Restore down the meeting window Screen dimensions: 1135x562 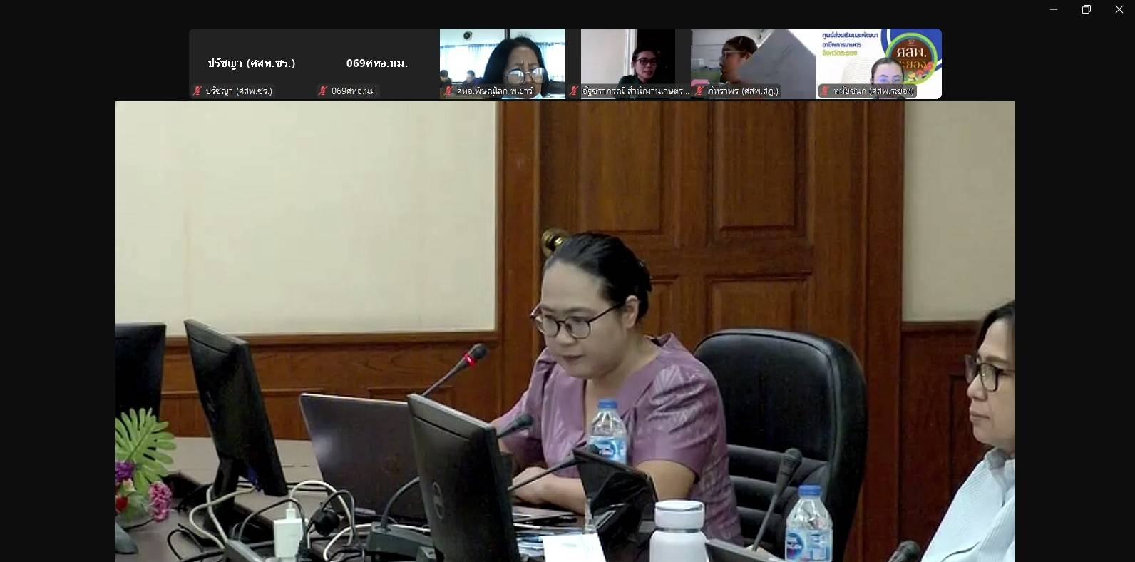click(1087, 9)
